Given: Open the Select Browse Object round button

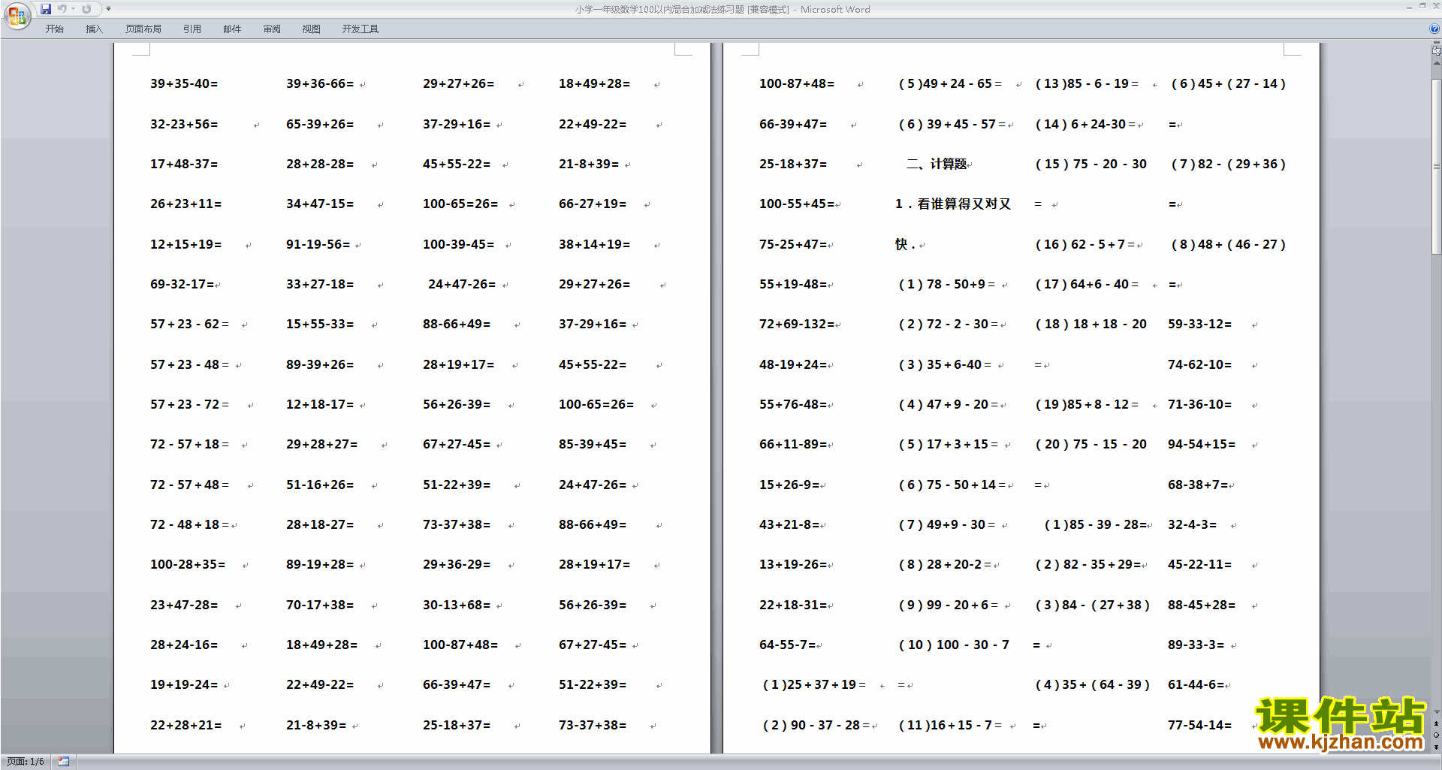Looking at the screenshot, I should click(1437, 735).
